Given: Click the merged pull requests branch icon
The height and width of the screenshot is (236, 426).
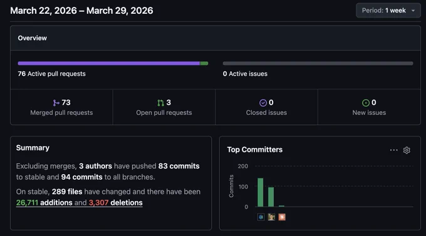Looking at the screenshot, I should click(x=56, y=103).
